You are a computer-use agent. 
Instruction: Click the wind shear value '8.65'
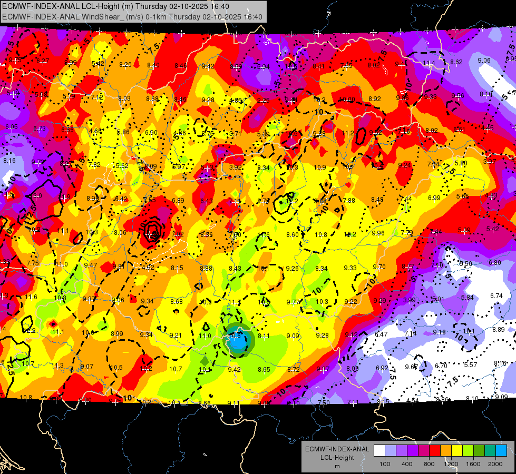tap(264, 369)
